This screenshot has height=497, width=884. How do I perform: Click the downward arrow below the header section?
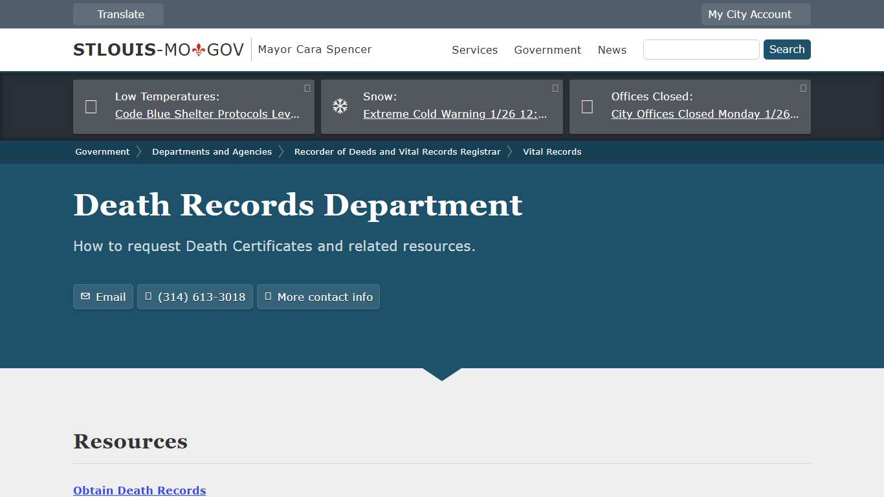click(442, 375)
